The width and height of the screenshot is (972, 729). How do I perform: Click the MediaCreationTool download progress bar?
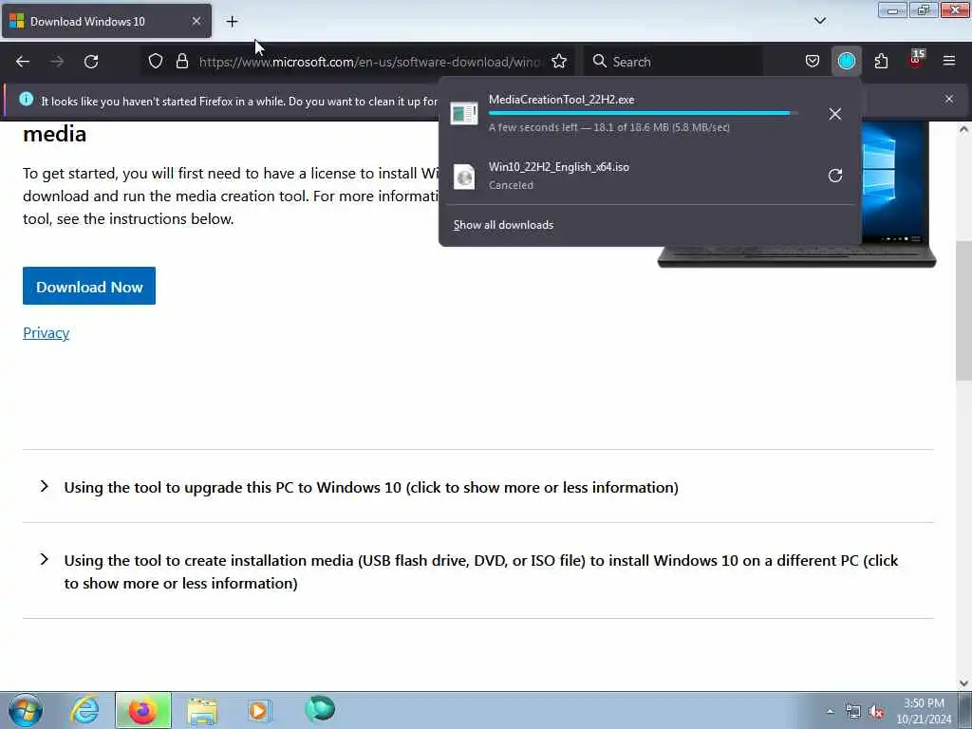[643, 114]
